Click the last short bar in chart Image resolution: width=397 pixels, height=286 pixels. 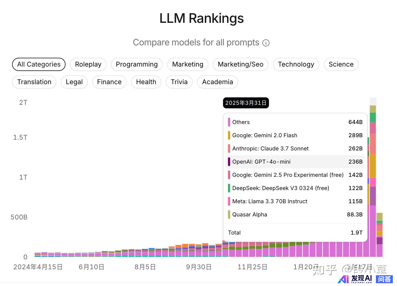tap(380, 235)
